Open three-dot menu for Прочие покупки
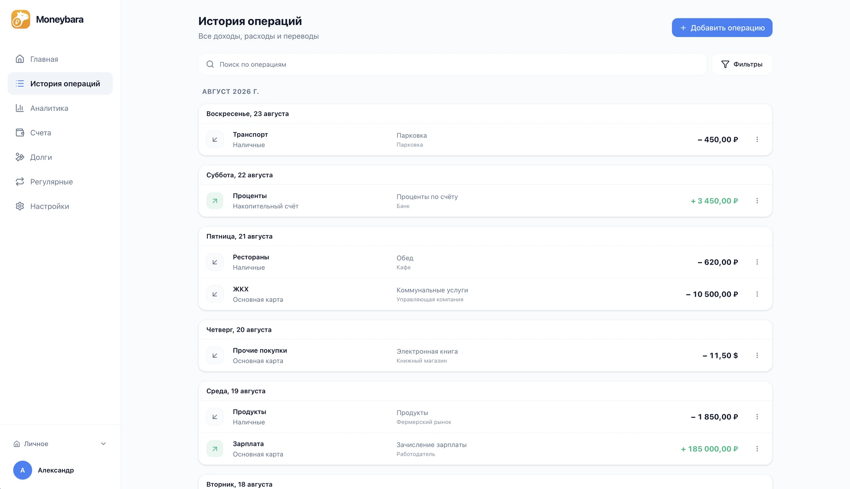Viewport: 850px width, 489px height. click(757, 355)
